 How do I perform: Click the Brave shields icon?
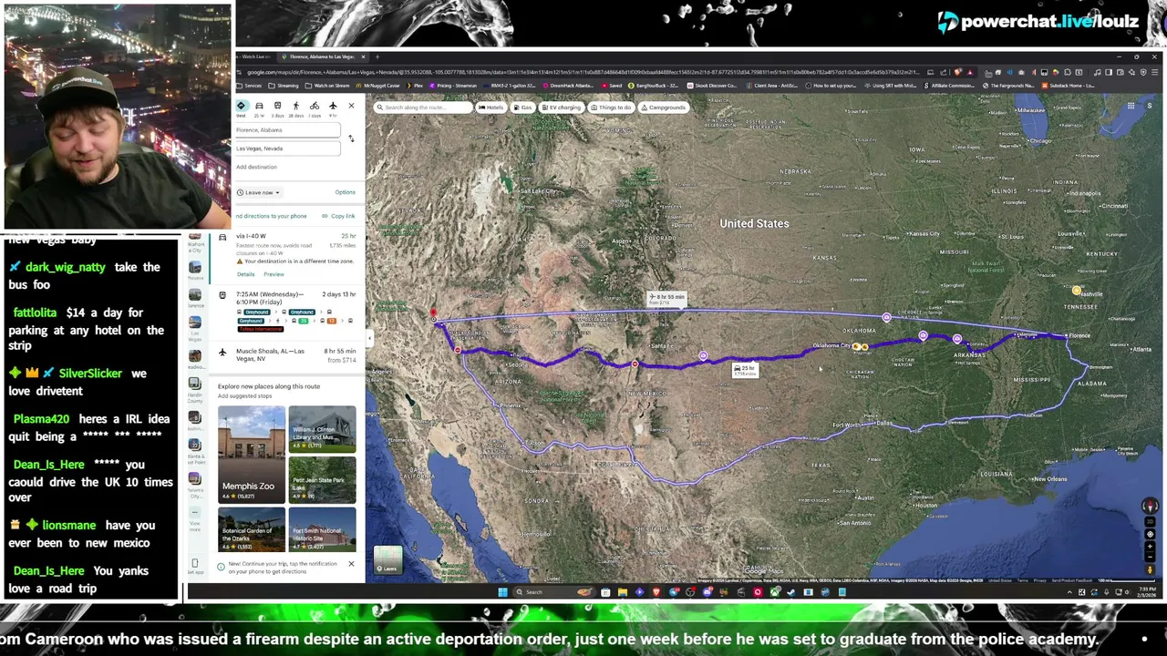point(958,72)
